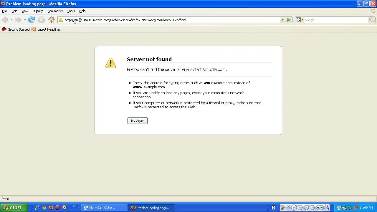This screenshot has width=377, height=212.
Task: Click Stop in the media player toolbar
Action: [x=300, y=208]
